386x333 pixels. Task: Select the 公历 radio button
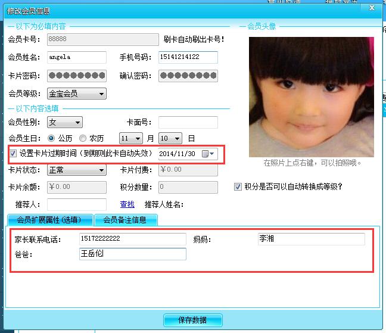pyautogui.click(x=51, y=138)
